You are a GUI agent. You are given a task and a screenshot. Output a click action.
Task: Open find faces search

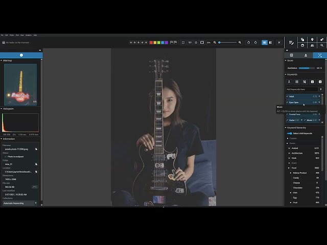[302, 45]
